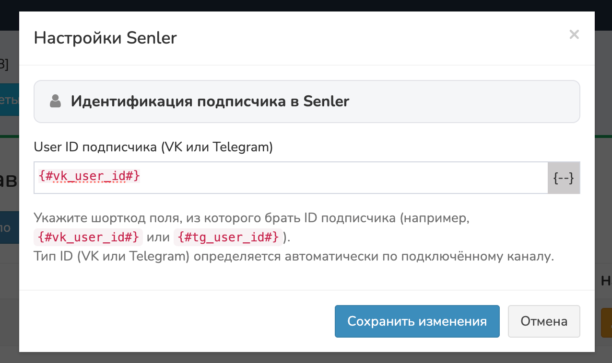Click the {#vk_user_id#} example code in hint
The image size is (612, 363).
[x=89, y=237]
